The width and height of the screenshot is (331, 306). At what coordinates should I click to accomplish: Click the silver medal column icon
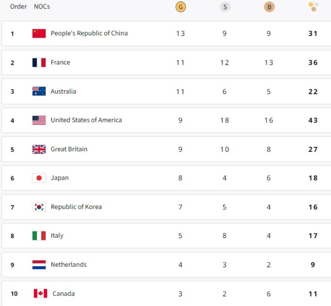[225, 7]
